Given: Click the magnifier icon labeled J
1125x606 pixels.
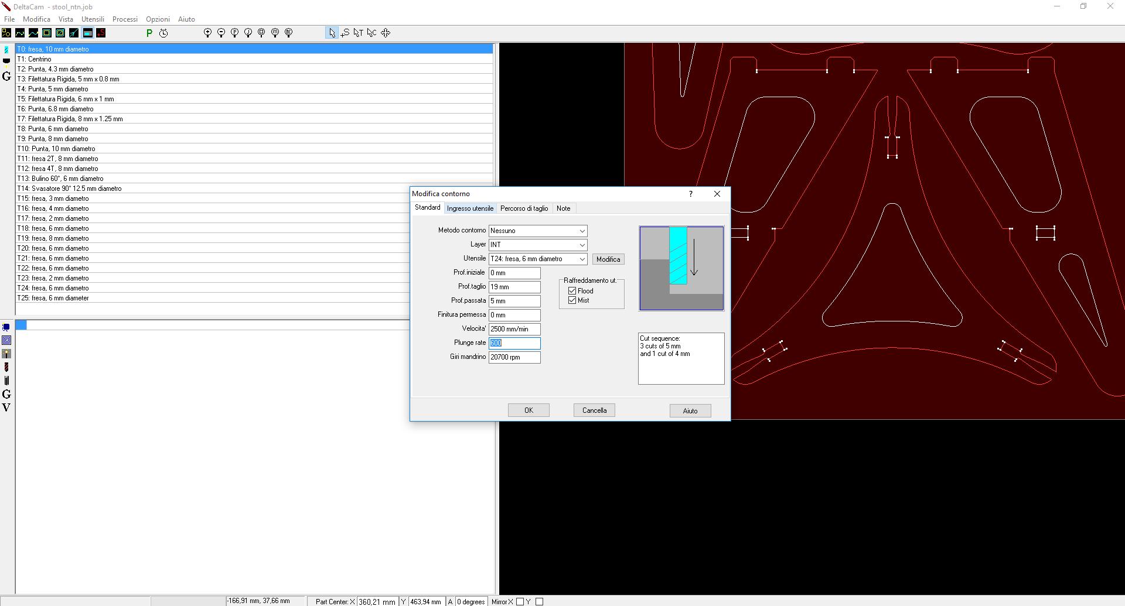Looking at the screenshot, I should 248,33.
